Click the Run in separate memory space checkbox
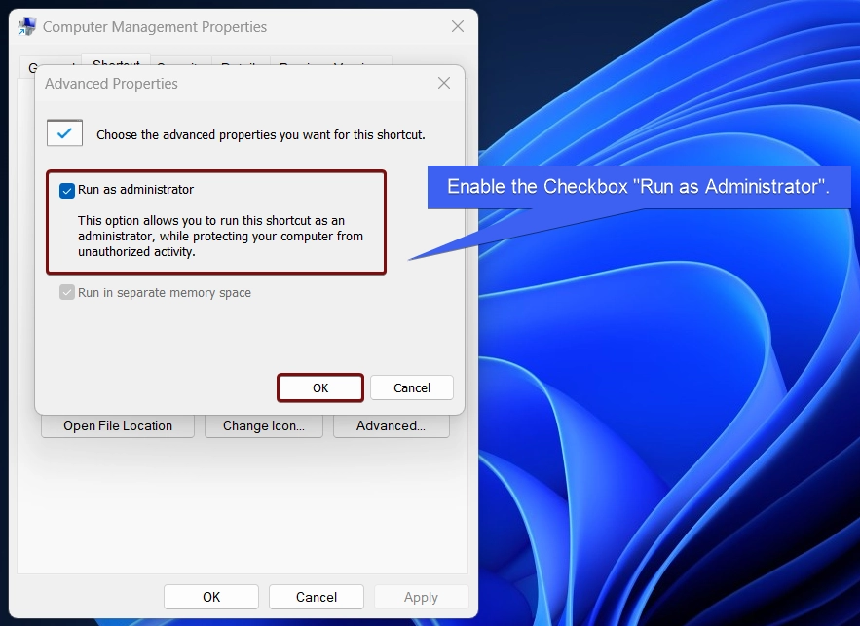 pyautogui.click(x=67, y=292)
